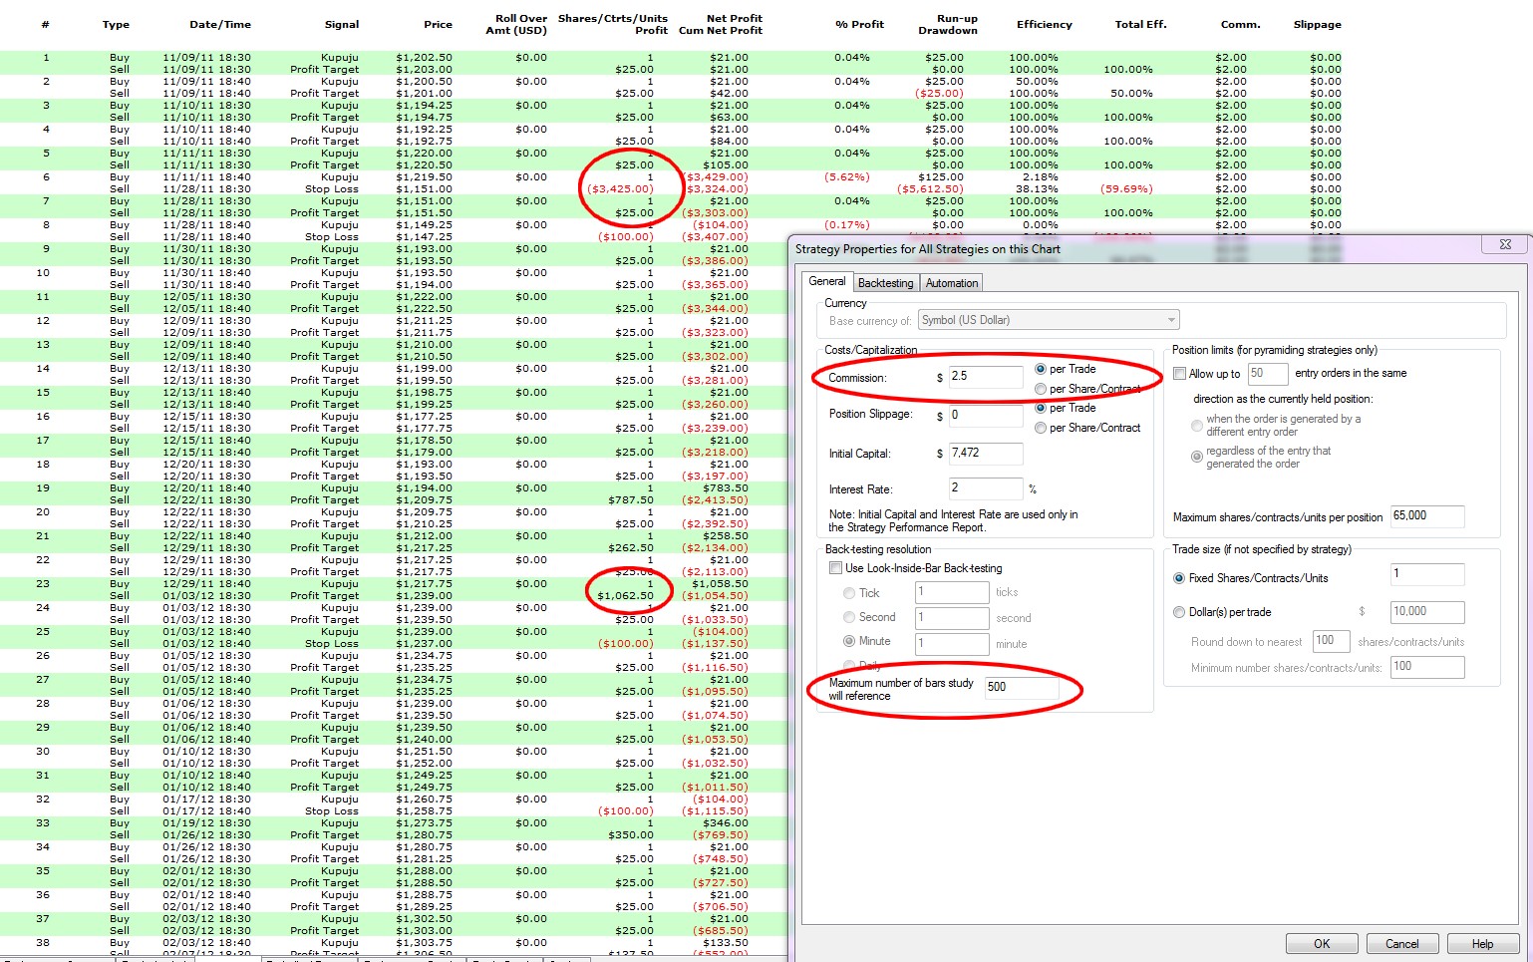Click the Initial Capital input field

[x=985, y=454]
